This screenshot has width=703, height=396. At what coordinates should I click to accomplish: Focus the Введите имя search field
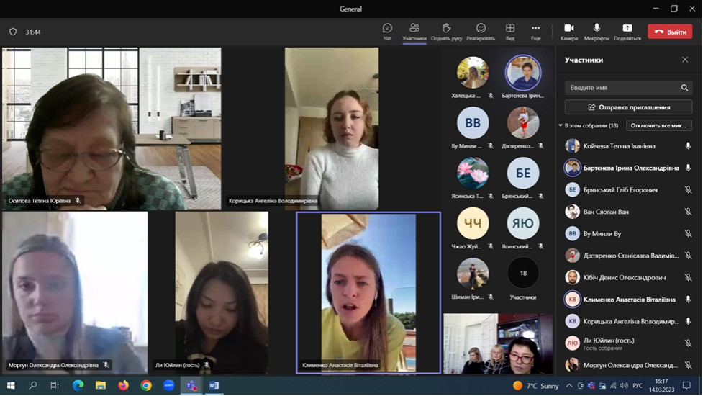coord(628,87)
